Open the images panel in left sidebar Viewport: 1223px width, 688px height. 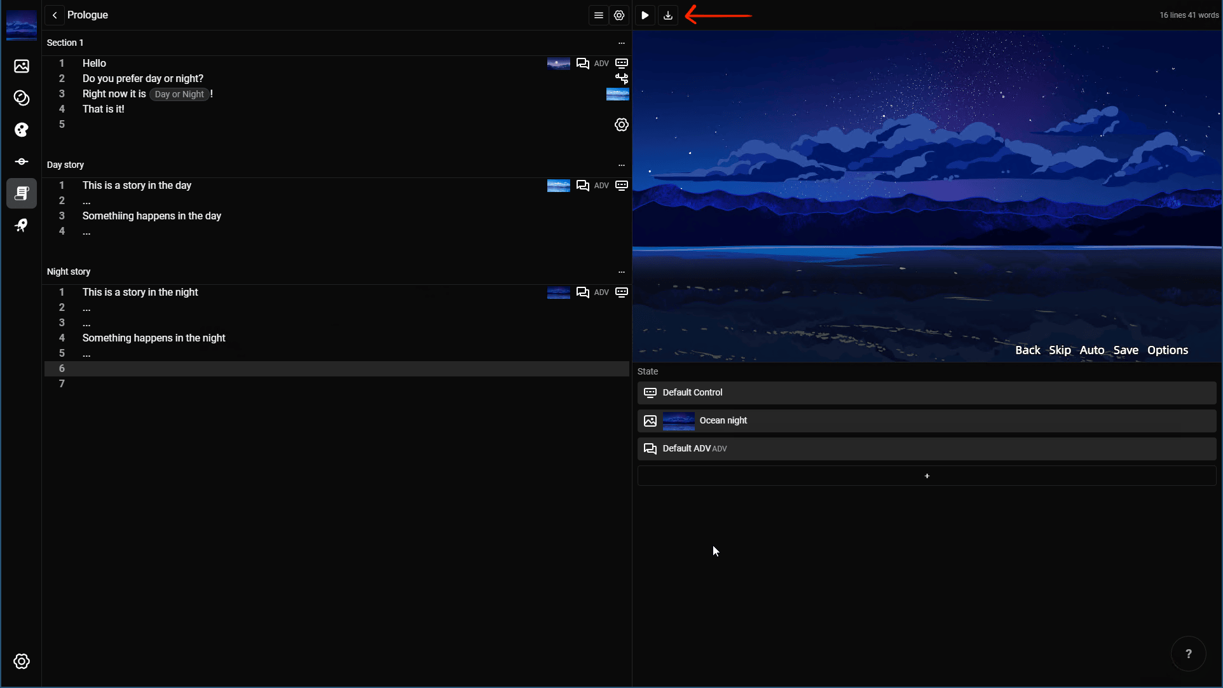(x=22, y=66)
